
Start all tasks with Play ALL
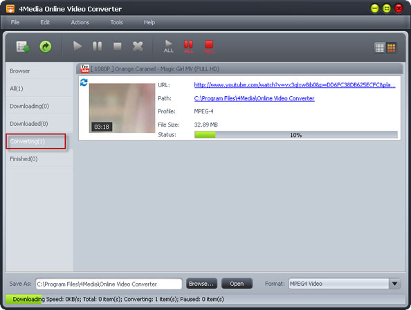[169, 46]
